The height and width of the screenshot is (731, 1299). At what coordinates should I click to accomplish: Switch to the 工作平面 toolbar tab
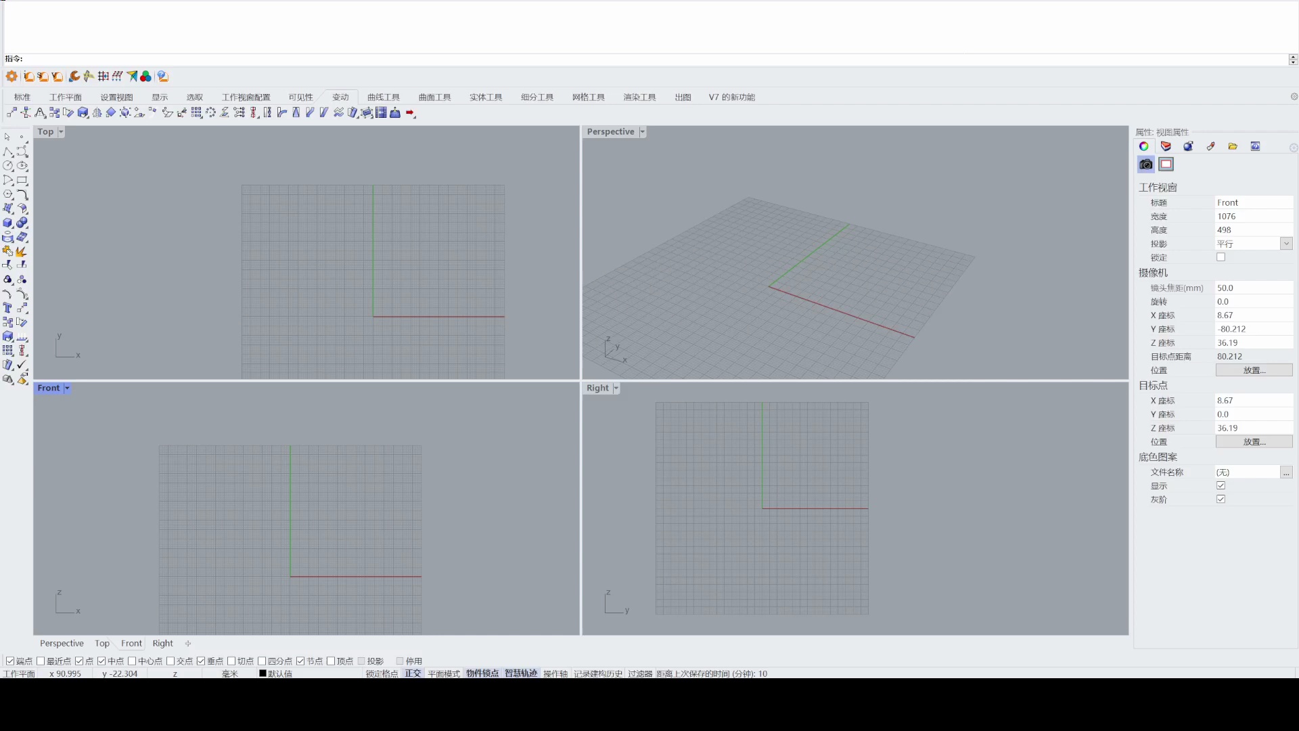click(66, 97)
